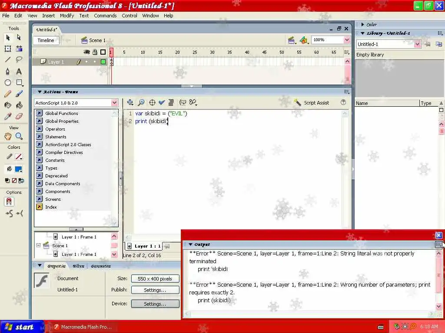Image resolution: width=445 pixels, height=333 pixels.
Task: Click the Check Syntax checkmark icon
Action: click(x=162, y=102)
